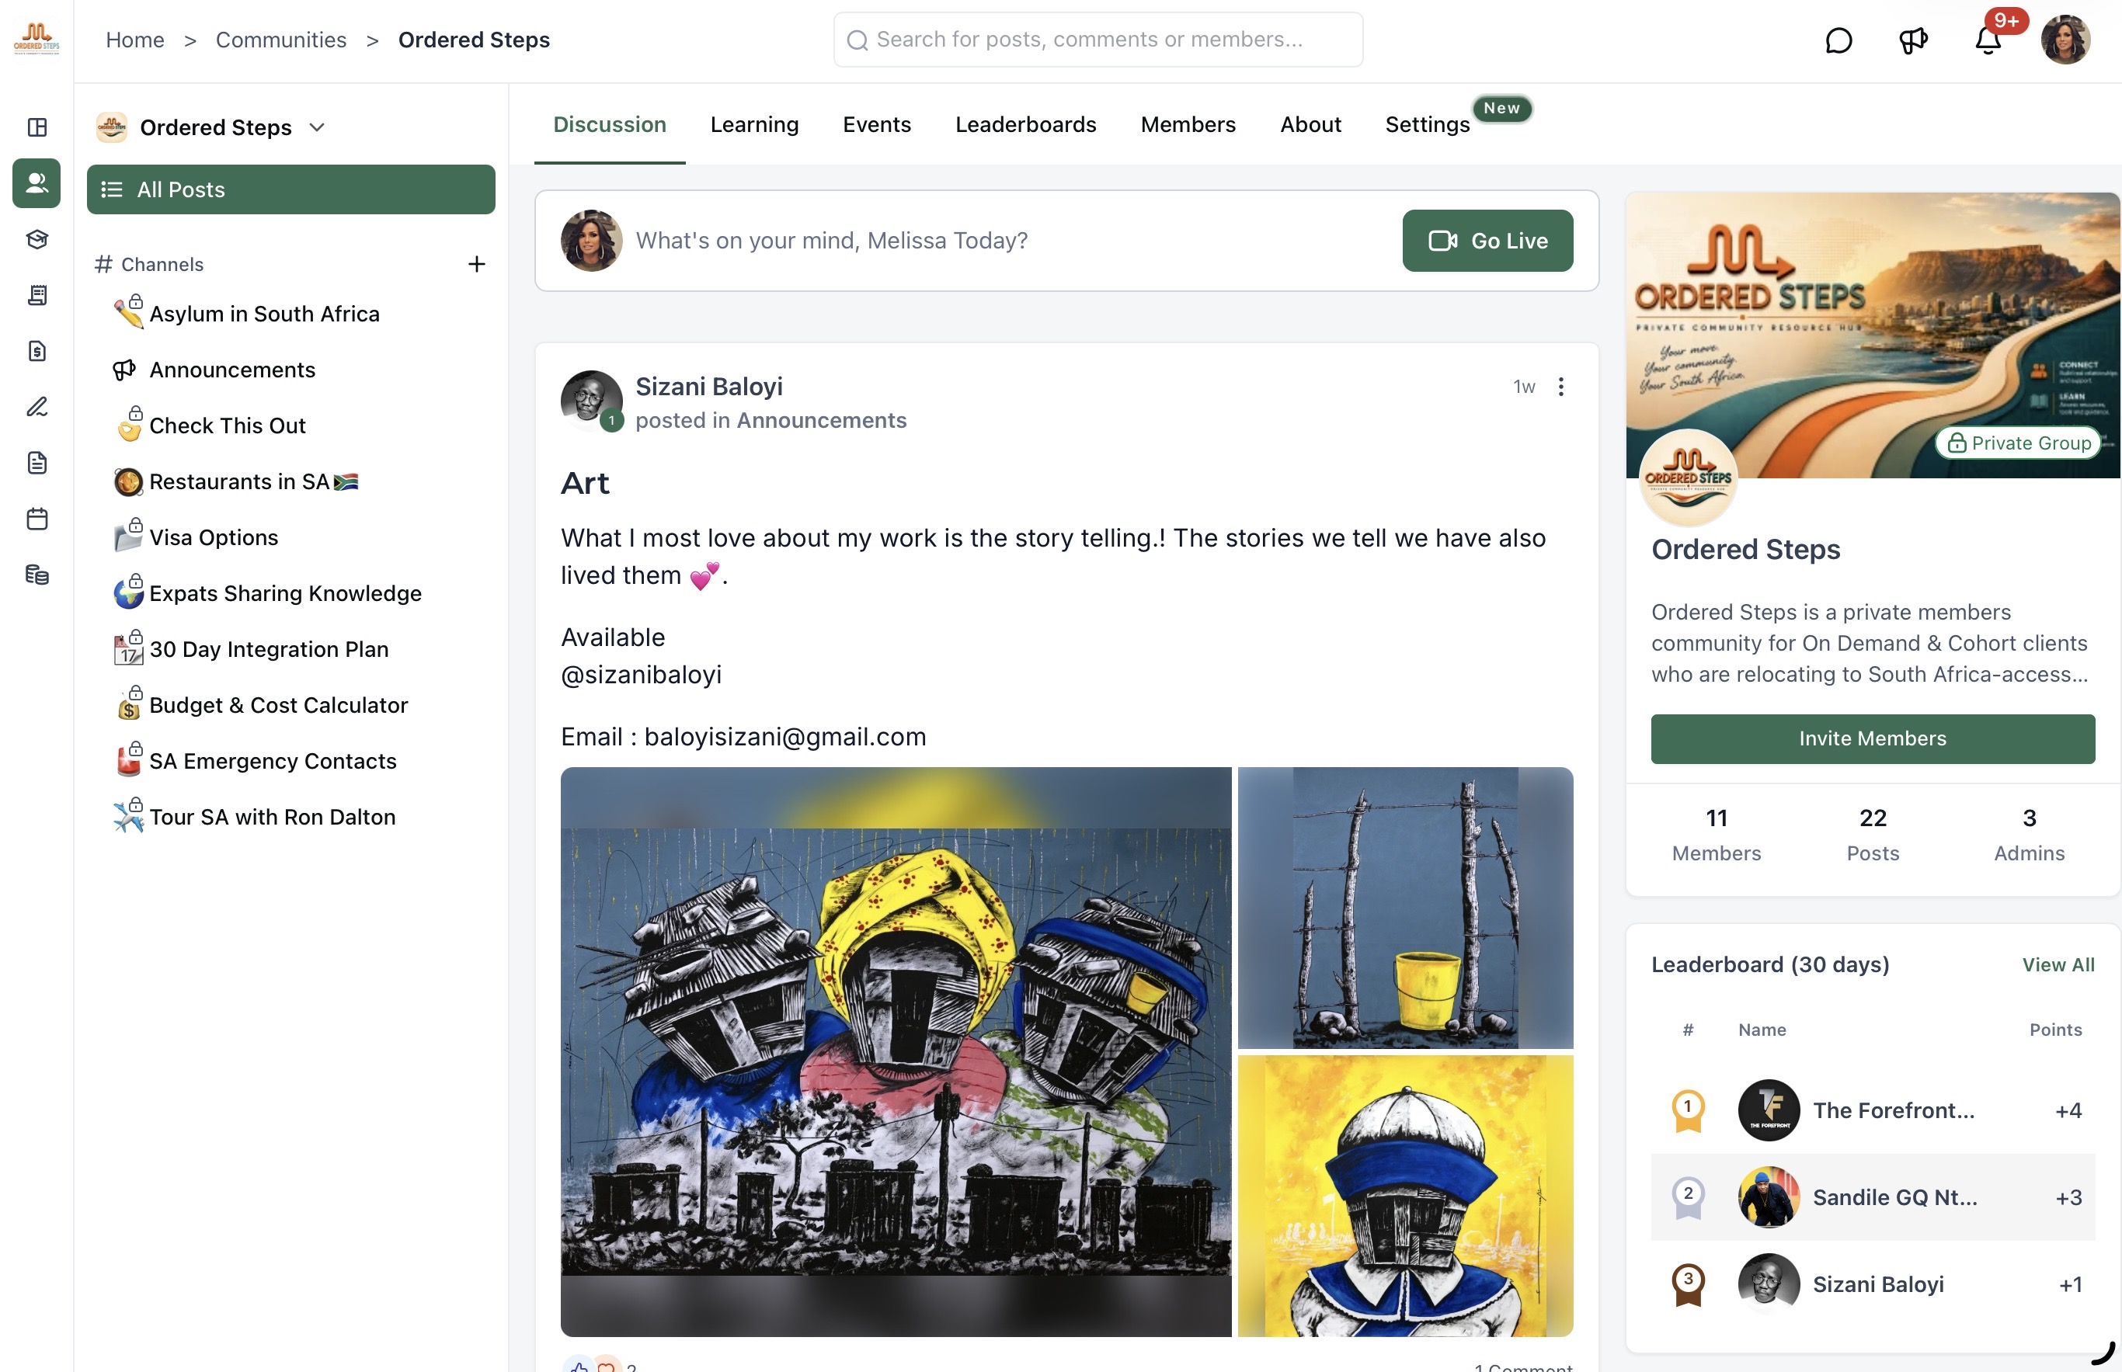The image size is (2122, 1372).
Task: Select the All Posts button
Action: (290, 189)
